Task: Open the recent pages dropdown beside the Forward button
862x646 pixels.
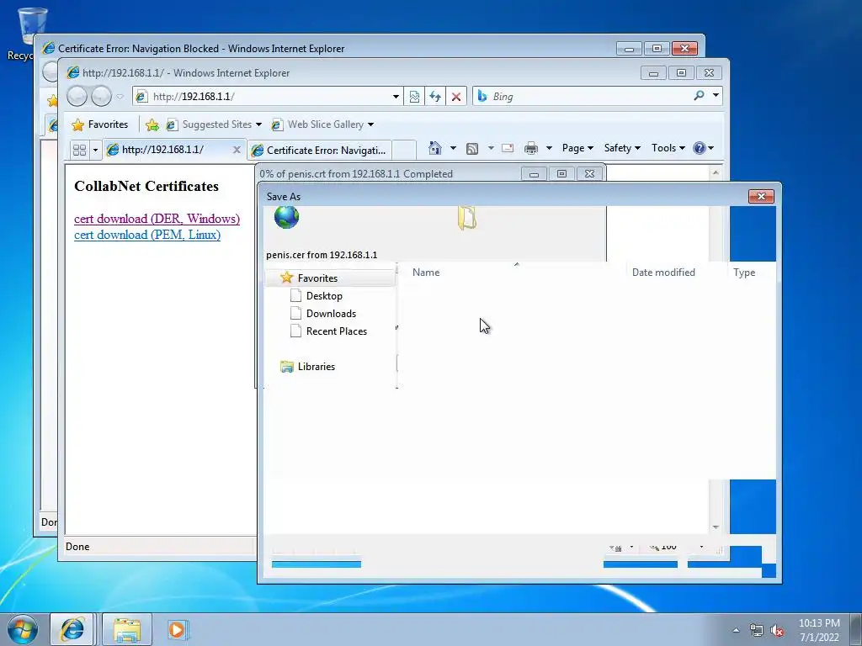Action: coord(120,97)
